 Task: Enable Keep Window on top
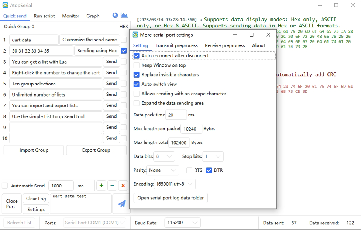(137, 65)
